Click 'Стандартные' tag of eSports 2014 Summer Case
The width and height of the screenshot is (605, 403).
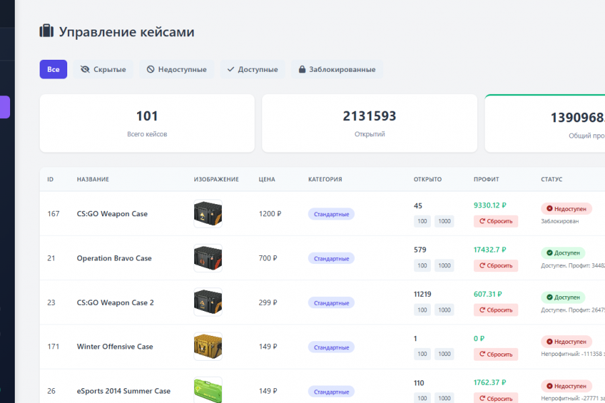point(331,392)
